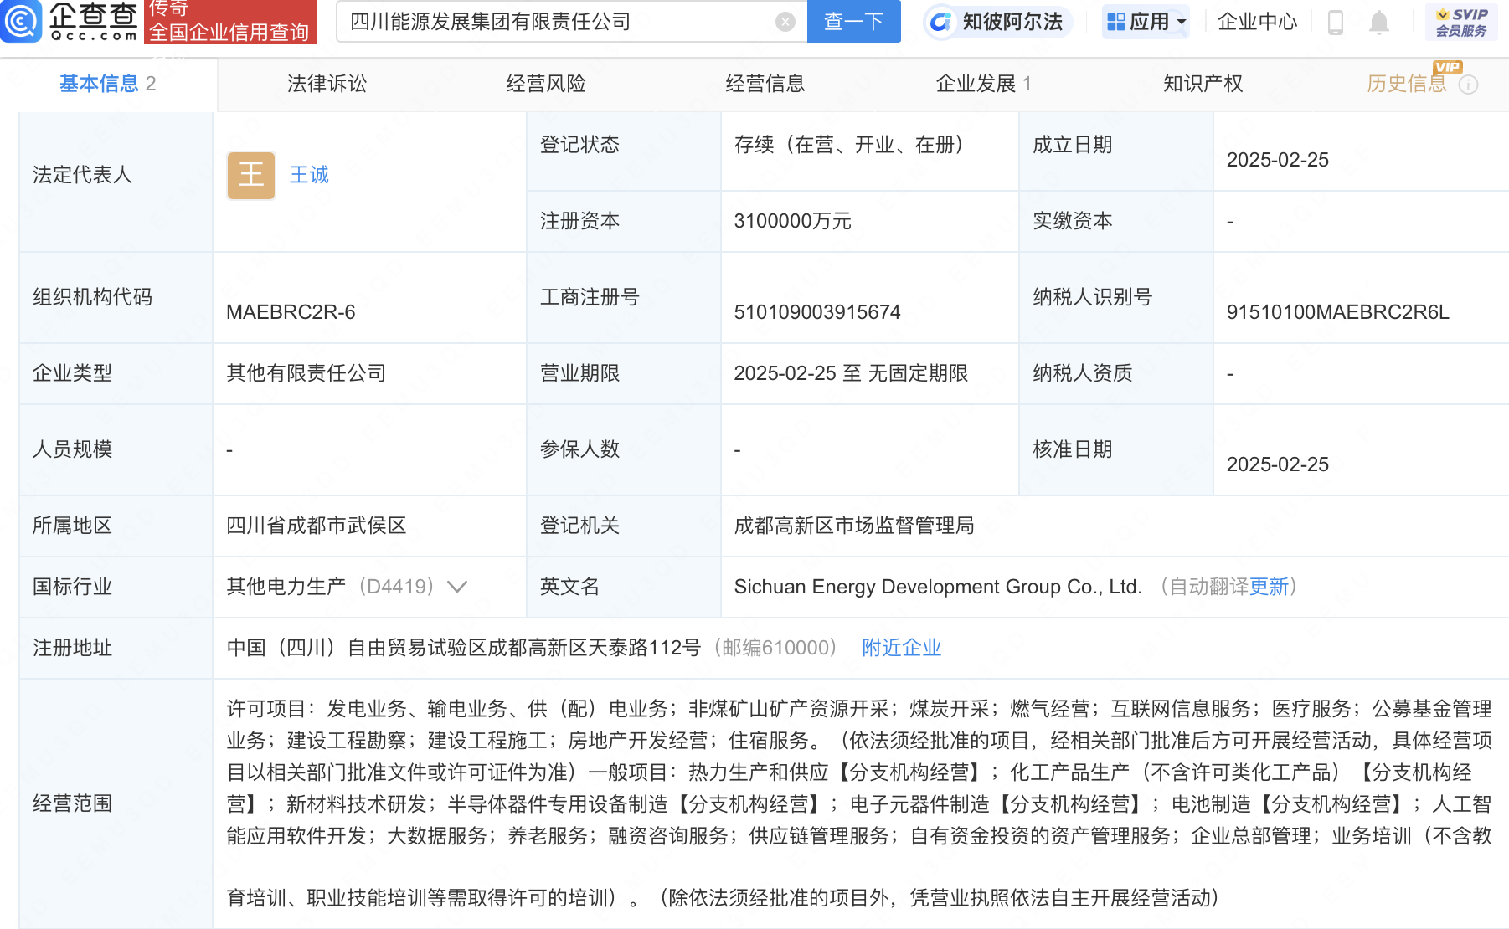Image resolution: width=1509 pixels, height=929 pixels.
Task: Switch to 知识产权 tab
Action: point(1203,84)
